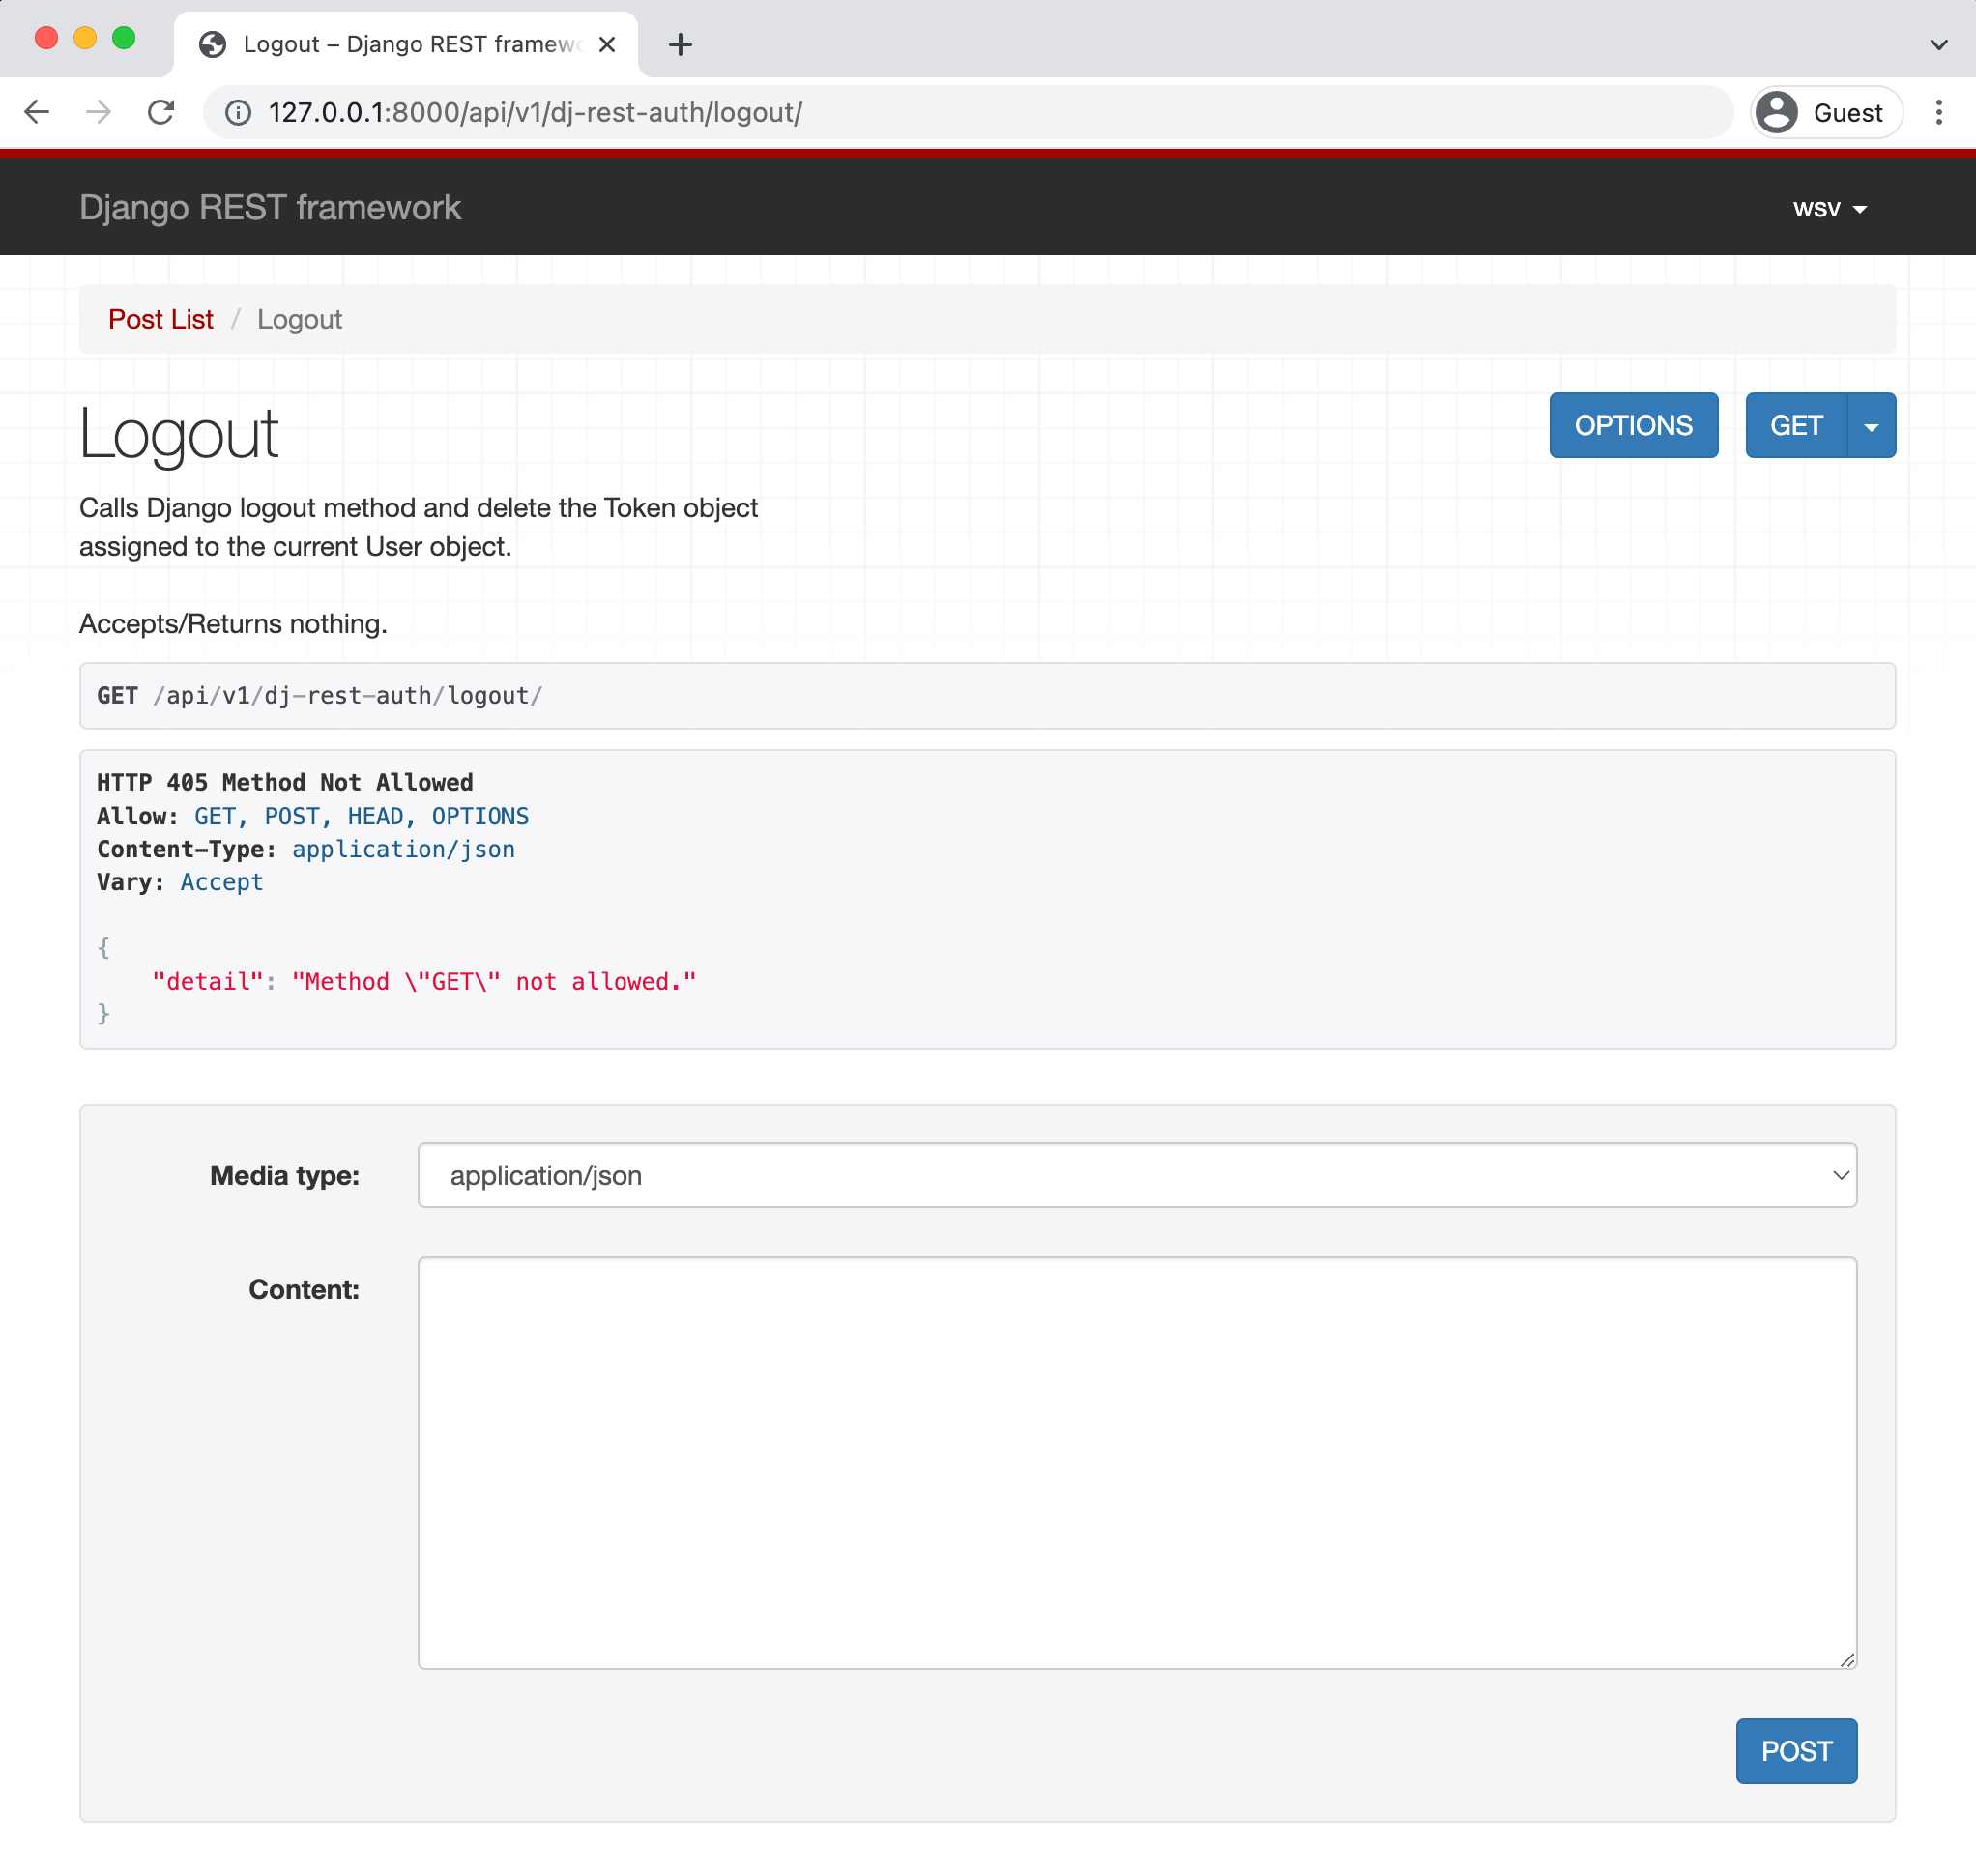Focus the Content text area
Screen dimensions: 1976x1873
1137,1462
